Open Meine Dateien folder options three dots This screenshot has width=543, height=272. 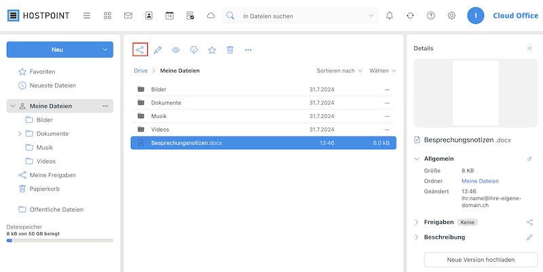[105, 106]
